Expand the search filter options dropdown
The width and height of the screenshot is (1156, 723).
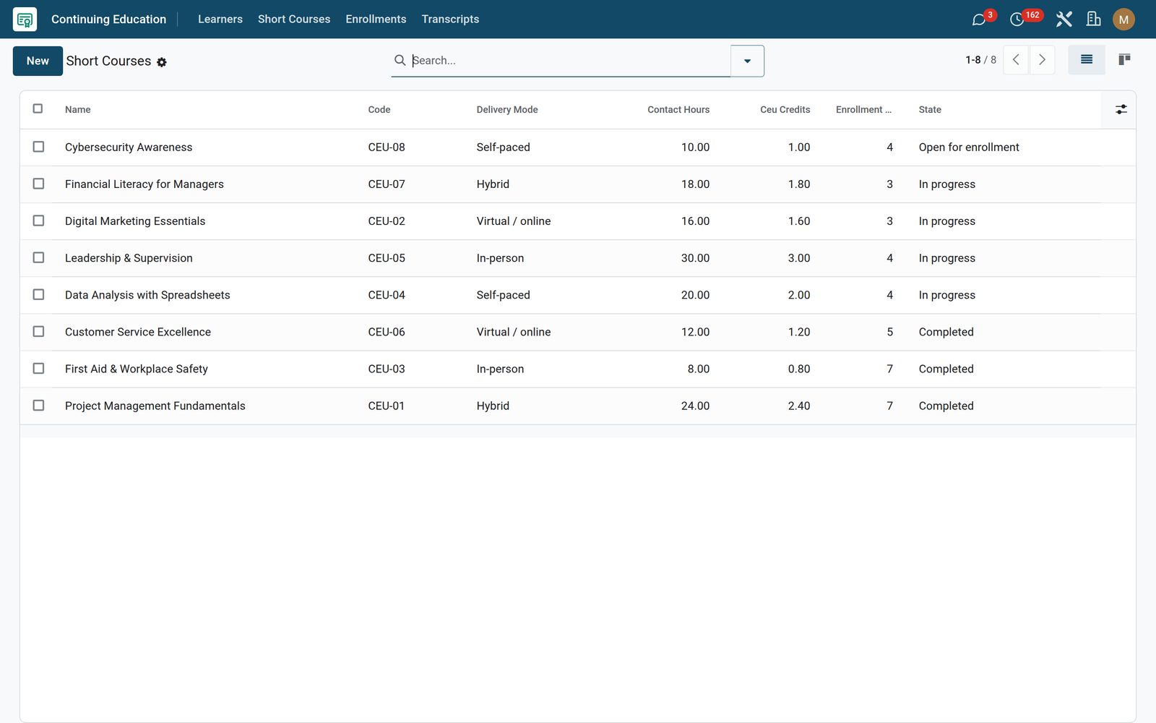click(747, 61)
